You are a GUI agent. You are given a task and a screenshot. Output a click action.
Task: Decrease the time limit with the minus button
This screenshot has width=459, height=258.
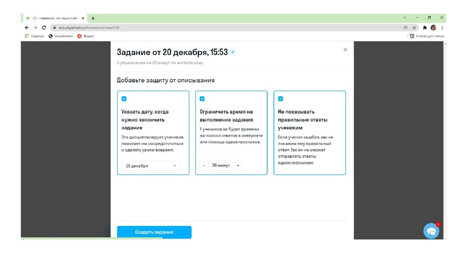[204, 166]
